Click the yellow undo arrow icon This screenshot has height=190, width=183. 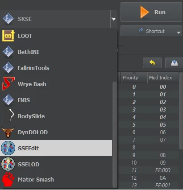coord(152,63)
